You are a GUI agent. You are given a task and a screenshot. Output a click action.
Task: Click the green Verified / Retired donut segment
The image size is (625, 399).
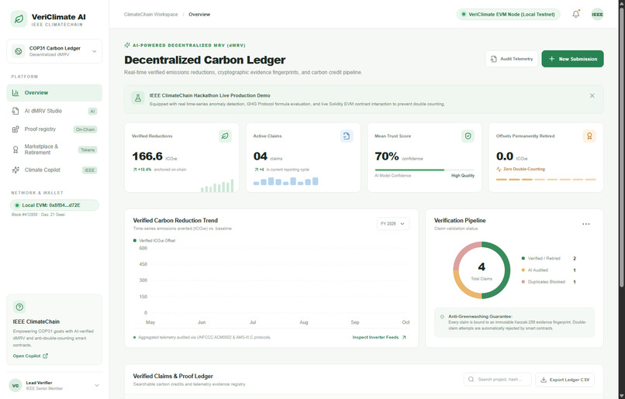pos(506,271)
